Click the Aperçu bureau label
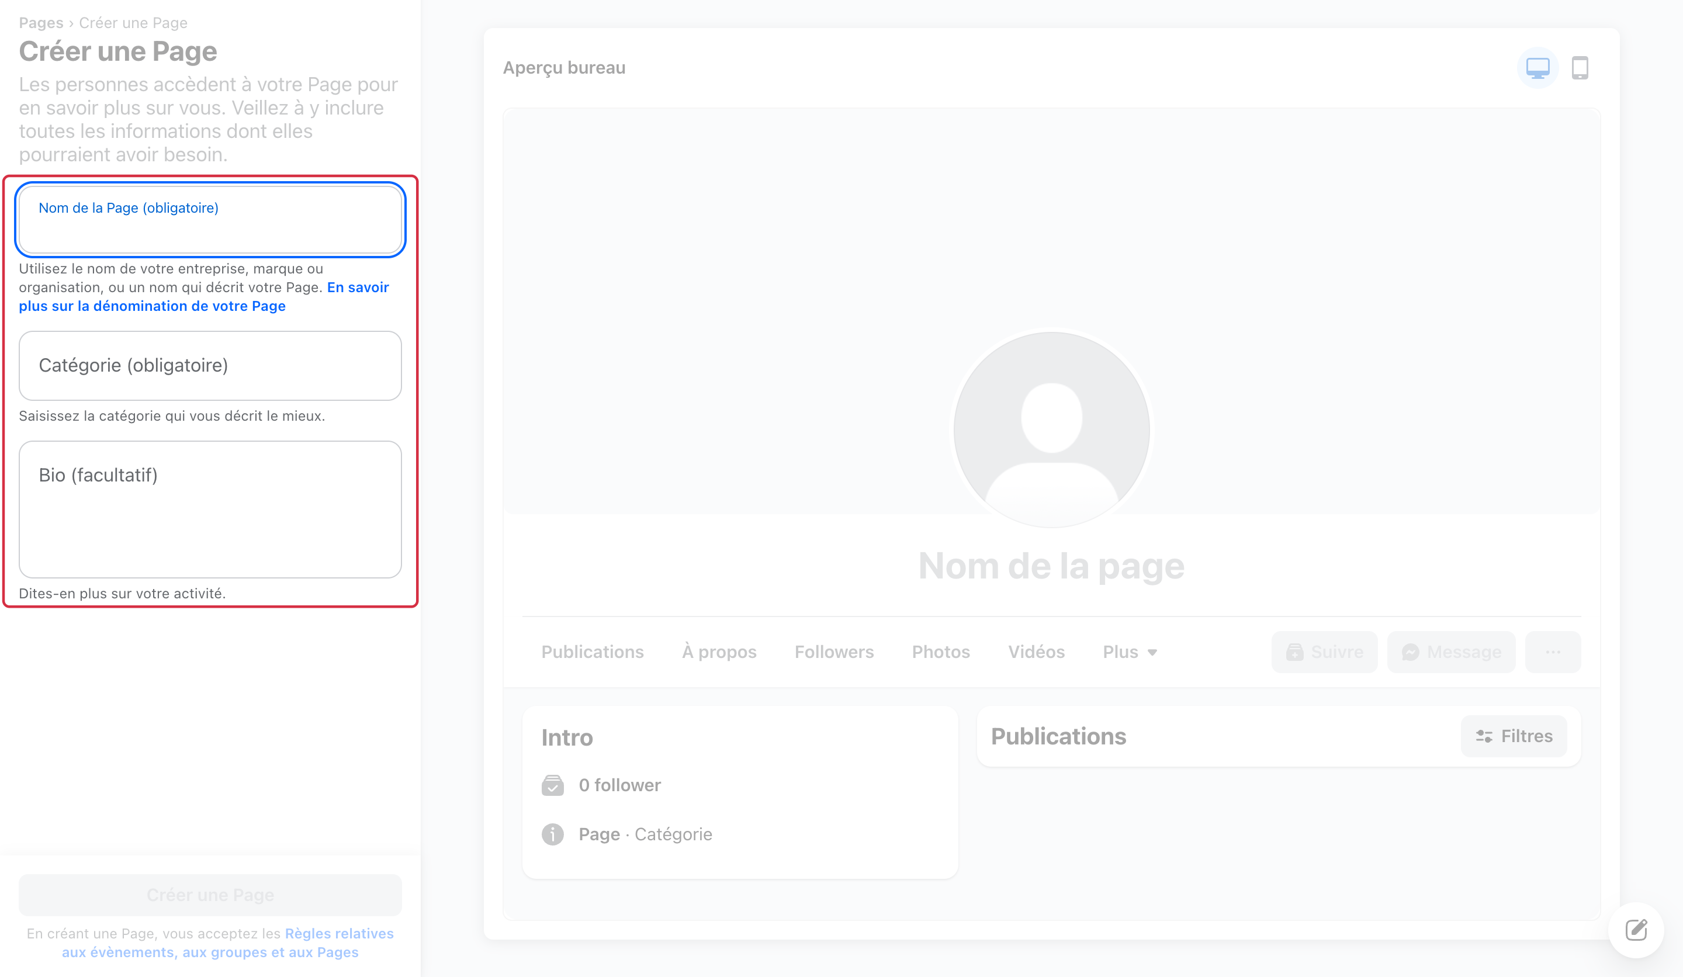The width and height of the screenshot is (1683, 977). point(564,67)
